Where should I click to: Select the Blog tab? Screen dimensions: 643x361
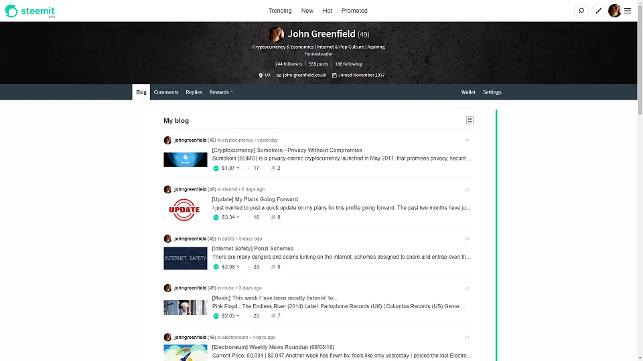[x=141, y=92]
